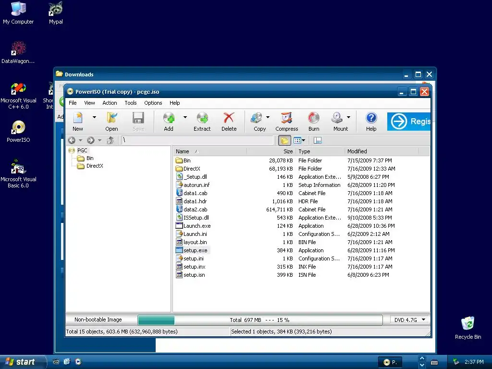The image size is (492, 369).
Task: Select the Mypal desktop shortcut
Action: (x=56, y=12)
